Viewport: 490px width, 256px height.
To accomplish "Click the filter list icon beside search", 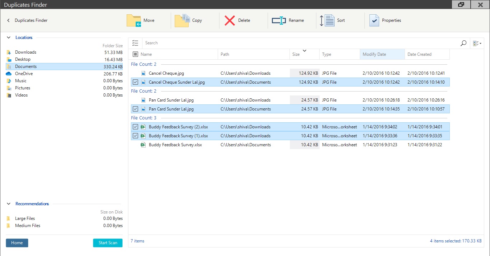I will click(135, 43).
